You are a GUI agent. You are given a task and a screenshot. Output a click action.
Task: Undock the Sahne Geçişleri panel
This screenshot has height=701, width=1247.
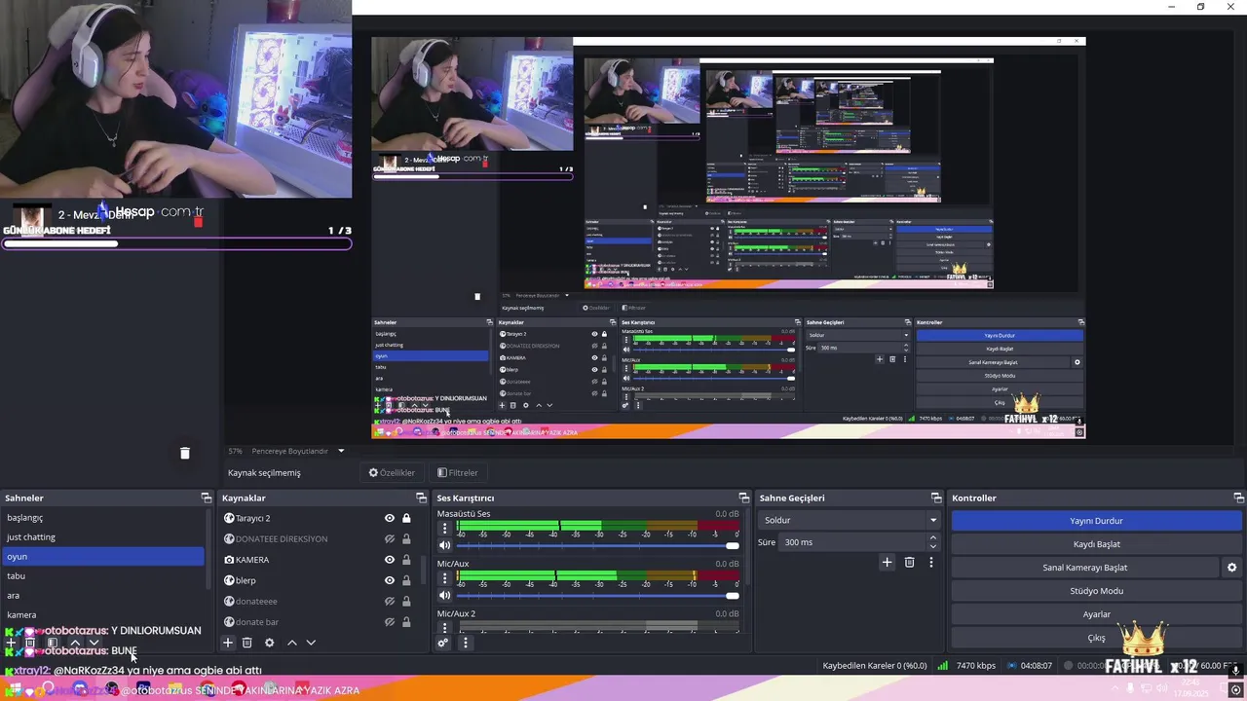click(936, 498)
